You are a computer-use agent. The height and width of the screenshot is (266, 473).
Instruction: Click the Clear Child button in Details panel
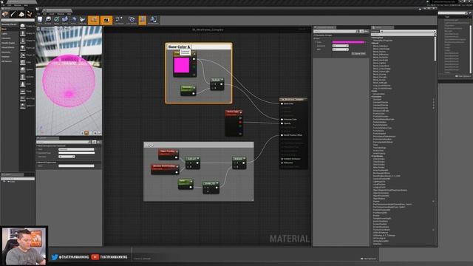point(358,53)
